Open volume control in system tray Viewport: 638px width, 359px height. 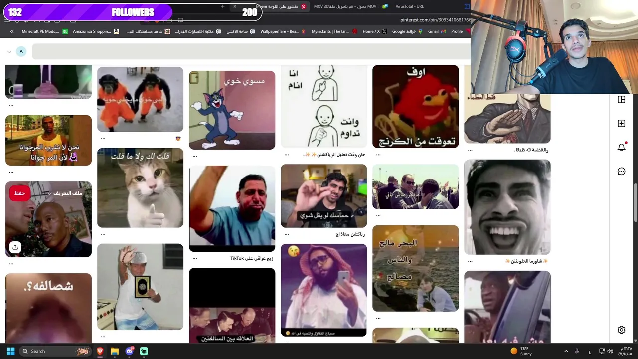(x=610, y=351)
